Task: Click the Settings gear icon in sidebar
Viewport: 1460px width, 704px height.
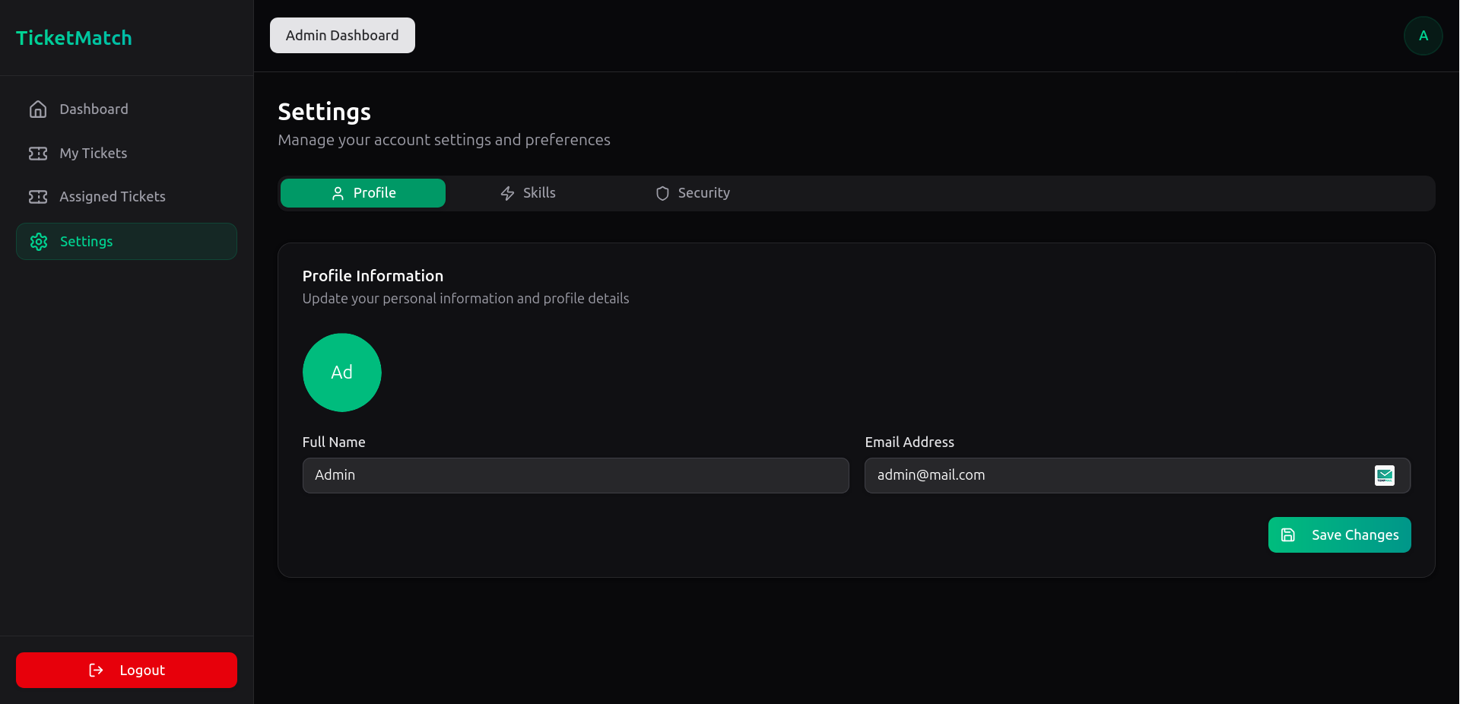Action: [39, 242]
